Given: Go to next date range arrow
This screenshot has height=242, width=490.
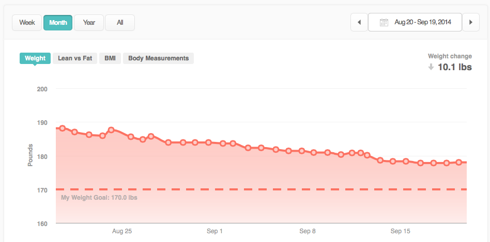Looking at the screenshot, I should [x=470, y=23].
